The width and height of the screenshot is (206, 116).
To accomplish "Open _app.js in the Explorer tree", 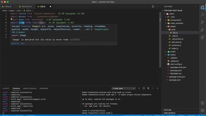I will 174,36.
